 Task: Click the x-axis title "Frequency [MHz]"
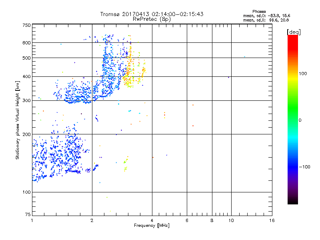(152, 226)
